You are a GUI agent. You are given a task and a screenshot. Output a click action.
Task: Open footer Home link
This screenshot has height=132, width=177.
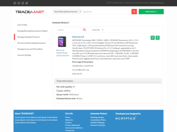[67, 117]
